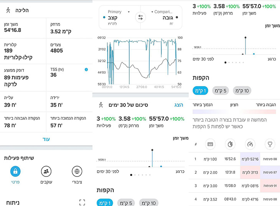
Task: Select the 5 ק"מ lap chip above the lap table
Action: pos(221,91)
